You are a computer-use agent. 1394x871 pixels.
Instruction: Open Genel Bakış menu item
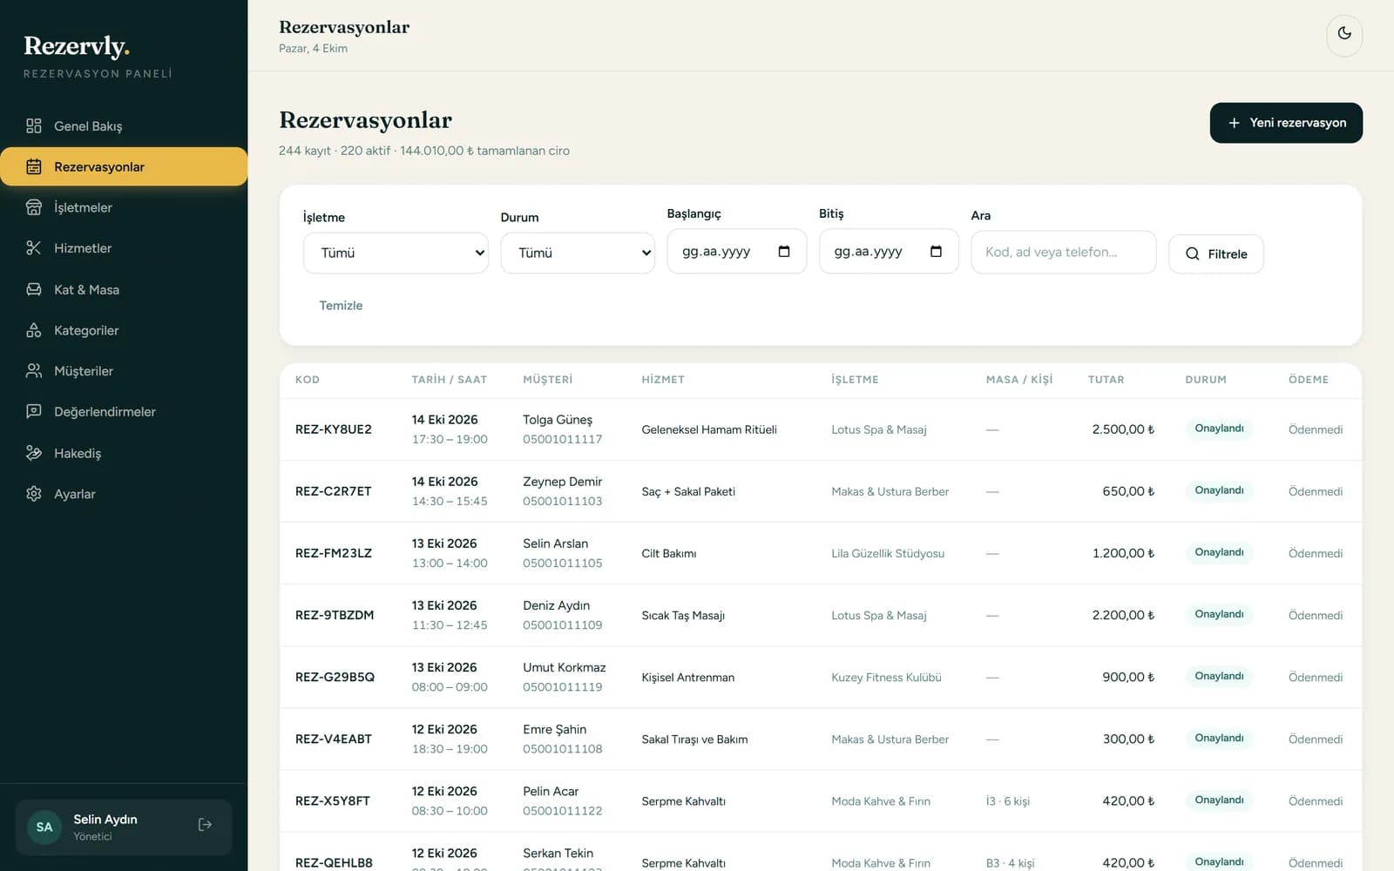pos(124,125)
